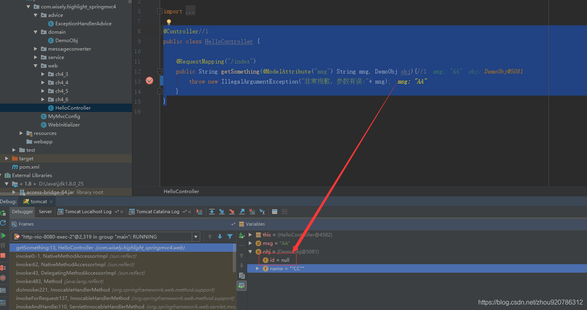Viewport: 587px width, 310px height.
Task: Switch to the Tomcat Catalina Log tab
Action: click(156, 212)
